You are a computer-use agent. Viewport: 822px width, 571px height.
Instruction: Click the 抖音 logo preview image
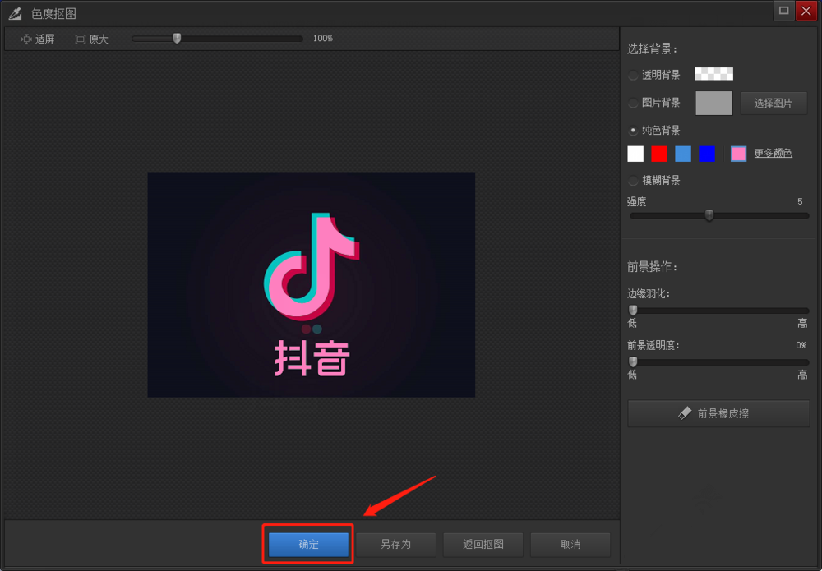click(312, 284)
